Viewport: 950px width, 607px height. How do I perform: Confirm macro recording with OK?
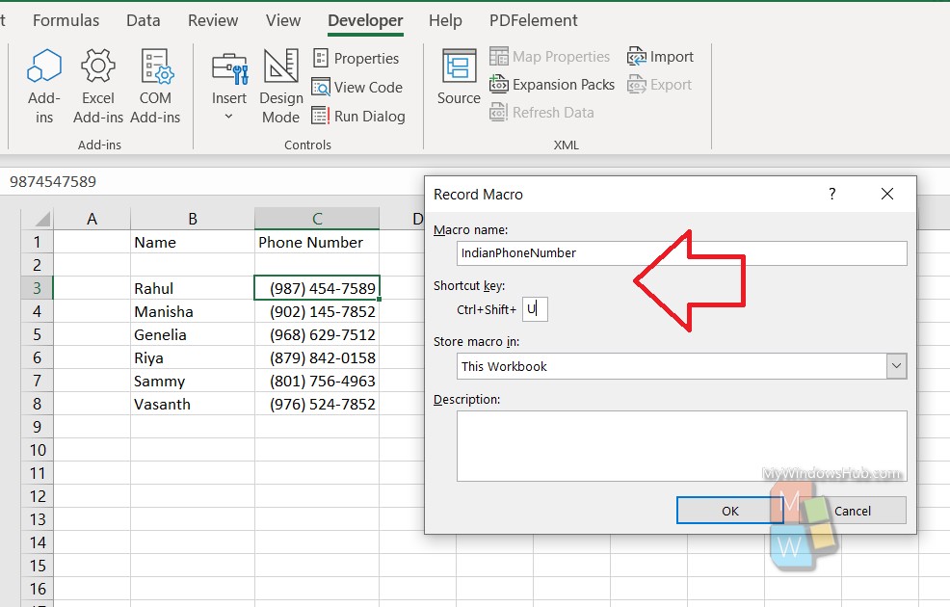728,510
